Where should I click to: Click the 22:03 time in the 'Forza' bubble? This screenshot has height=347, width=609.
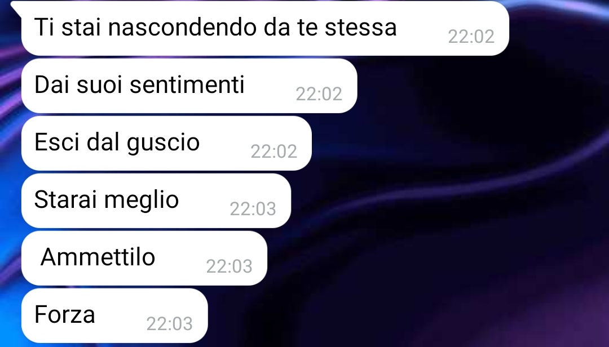[169, 324]
